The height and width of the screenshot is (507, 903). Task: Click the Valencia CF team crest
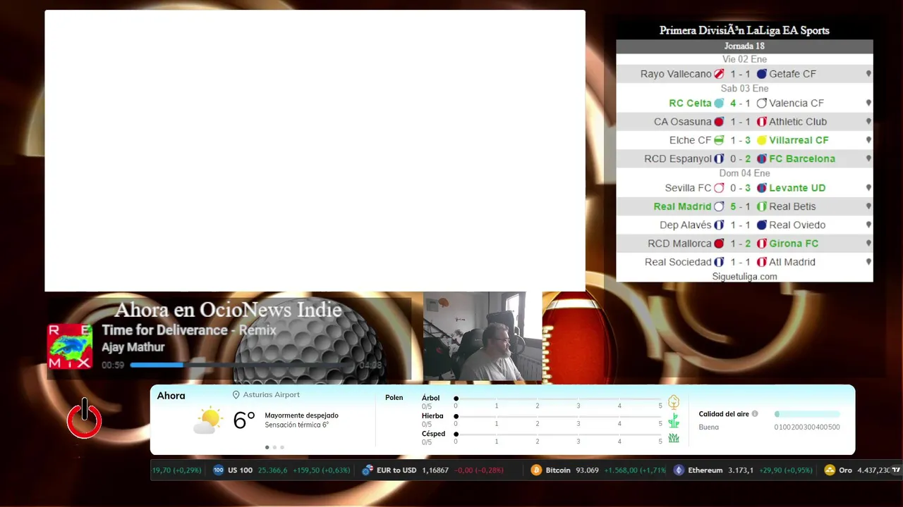[762, 103]
